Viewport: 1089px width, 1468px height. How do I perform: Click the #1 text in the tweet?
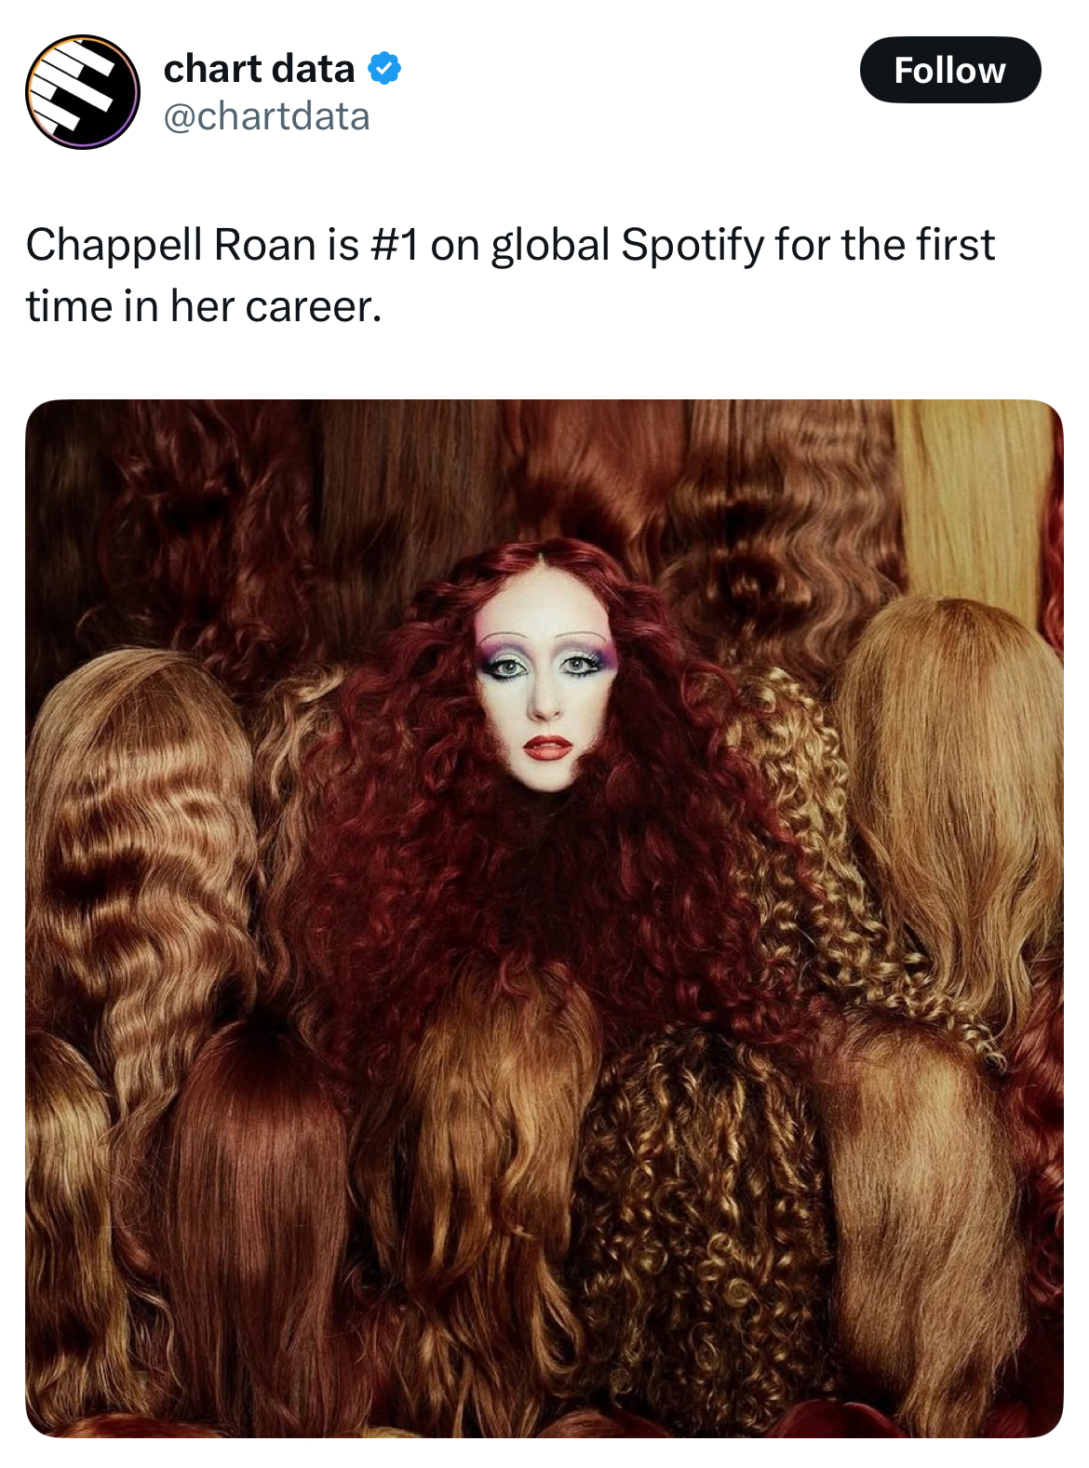pos(395,246)
